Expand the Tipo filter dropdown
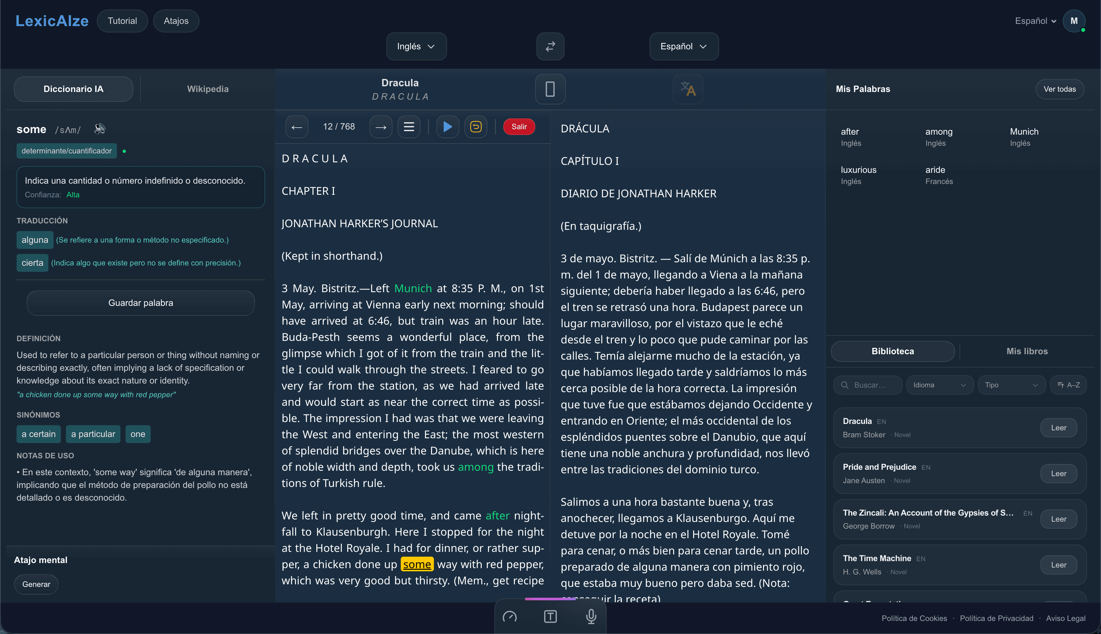Viewport: 1101px width, 634px height. click(x=1012, y=385)
